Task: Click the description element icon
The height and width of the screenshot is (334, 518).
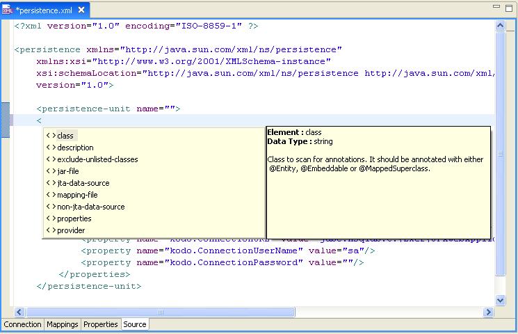Action: pos(51,148)
